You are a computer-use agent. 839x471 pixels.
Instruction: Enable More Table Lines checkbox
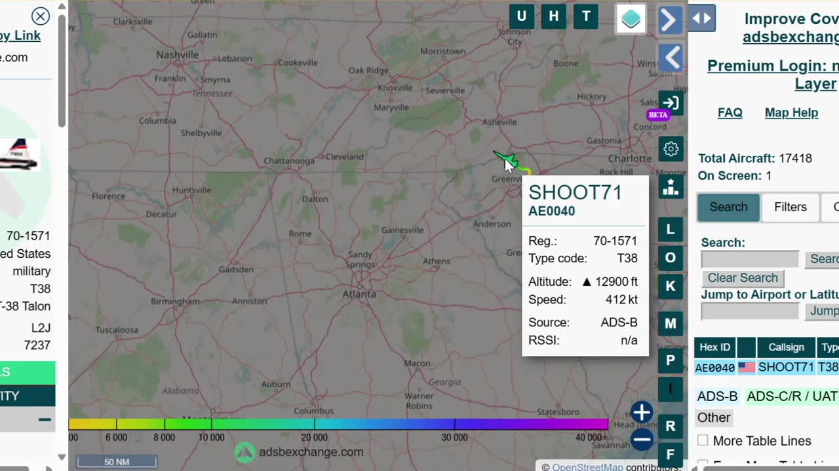pyautogui.click(x=703, y=440)
